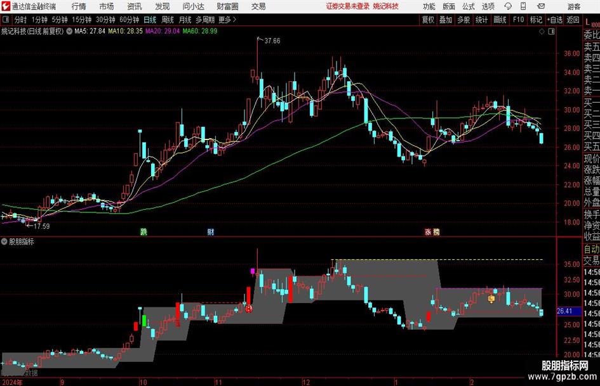
Task: Open the 版面 menu
Action: coord(448,6)
